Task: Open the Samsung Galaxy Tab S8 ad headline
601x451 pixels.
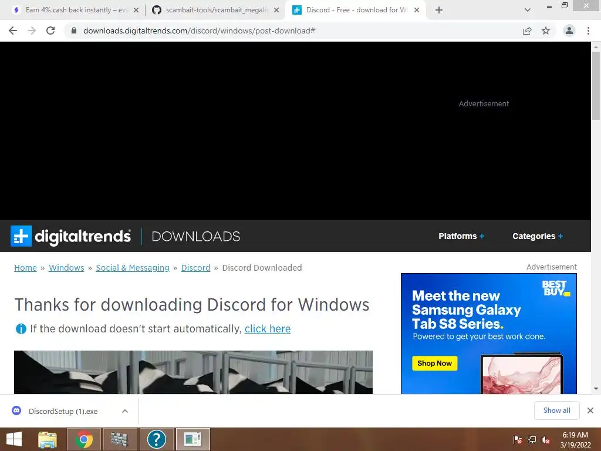Action: [466, 309]
